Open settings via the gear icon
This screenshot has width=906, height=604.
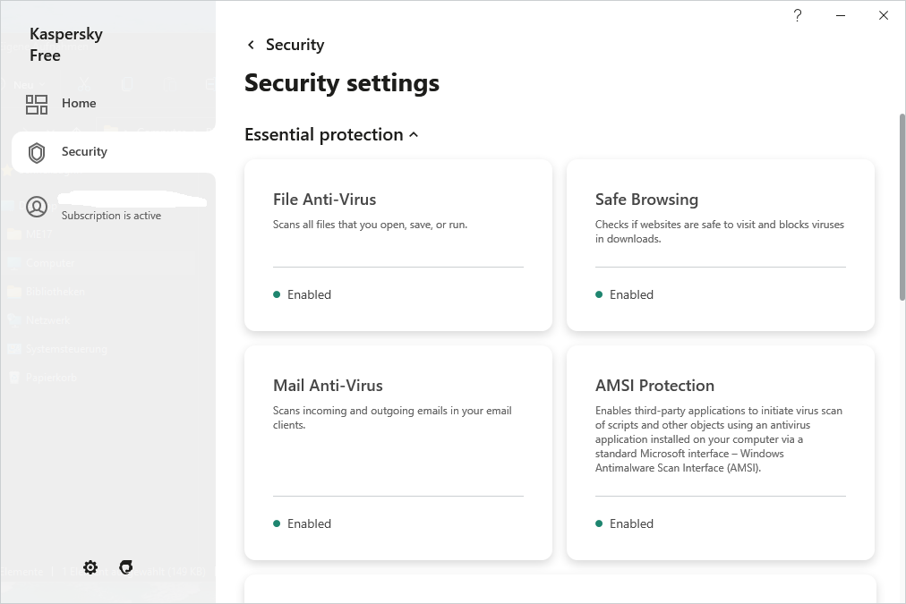click(90, 567)
